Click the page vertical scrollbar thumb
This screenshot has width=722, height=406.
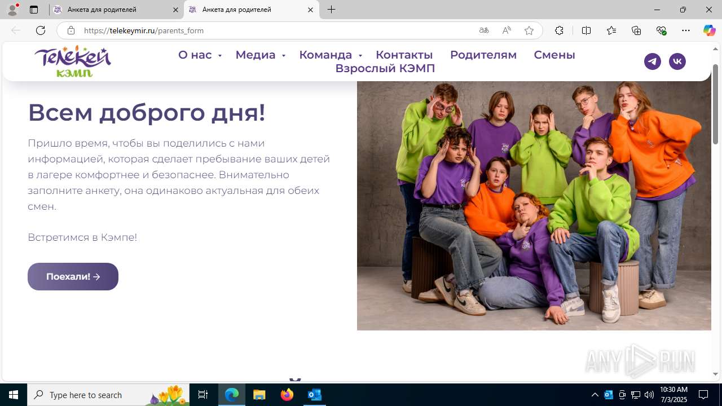click(715, 103)
